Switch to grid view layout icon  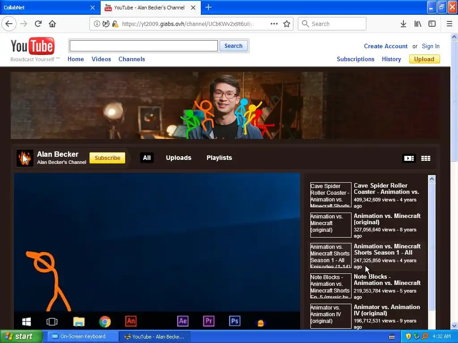click(x=426, y=158)
